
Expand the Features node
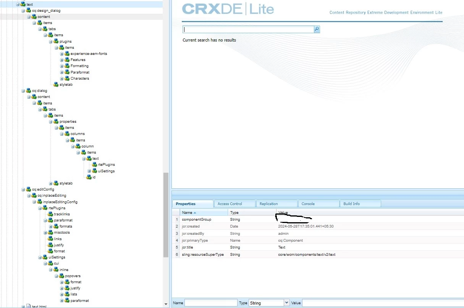pyautogui.click(x=61, y=60)
